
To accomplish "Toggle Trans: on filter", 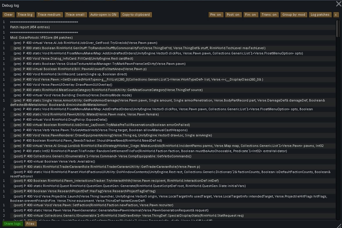I will tap(269, 15).
